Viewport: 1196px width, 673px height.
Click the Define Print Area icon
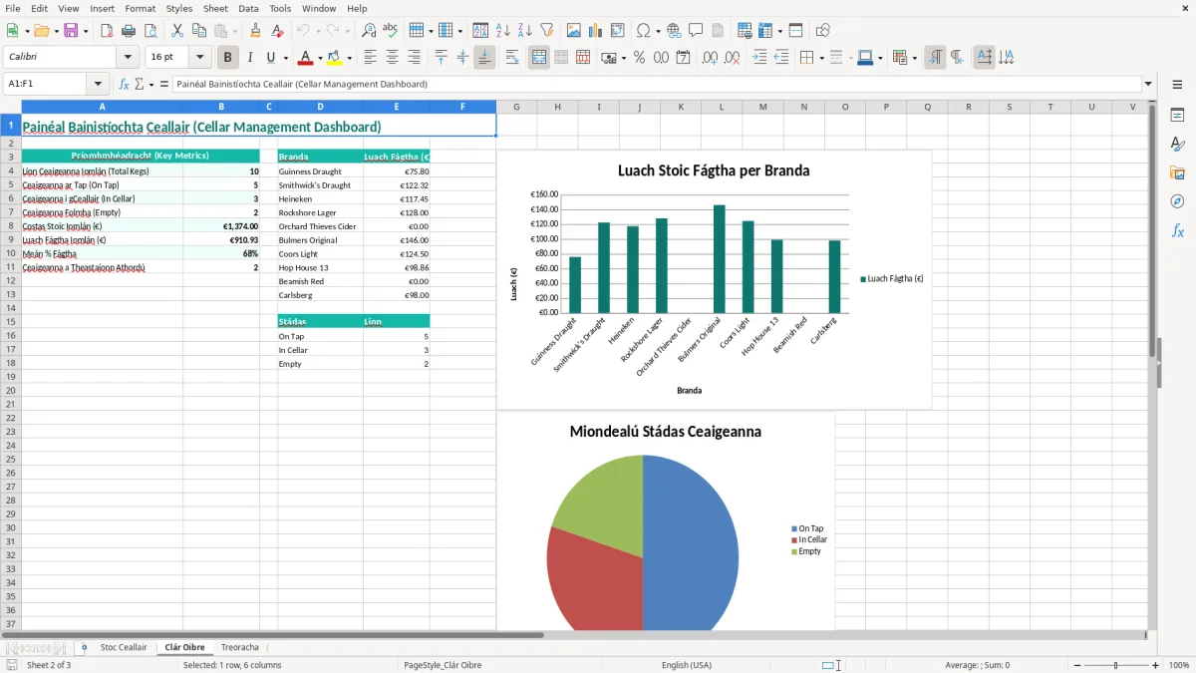(x=745, y=31)
